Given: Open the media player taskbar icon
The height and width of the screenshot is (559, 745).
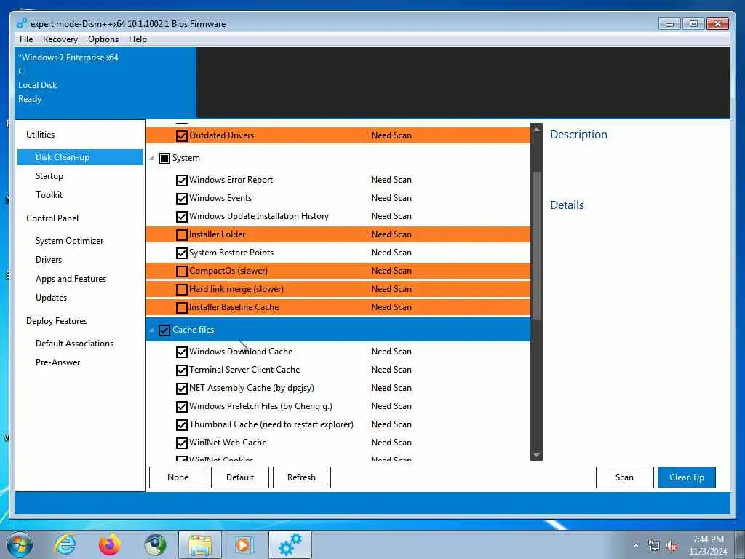Looking at the screenshot, I should pyautogui.click(x=244, y=544).
